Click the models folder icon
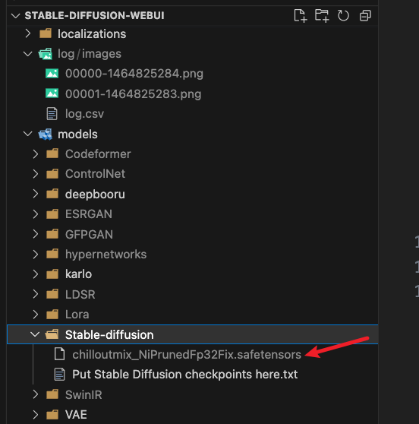Viewport: 419px width, 424px height. click(45, 134)
